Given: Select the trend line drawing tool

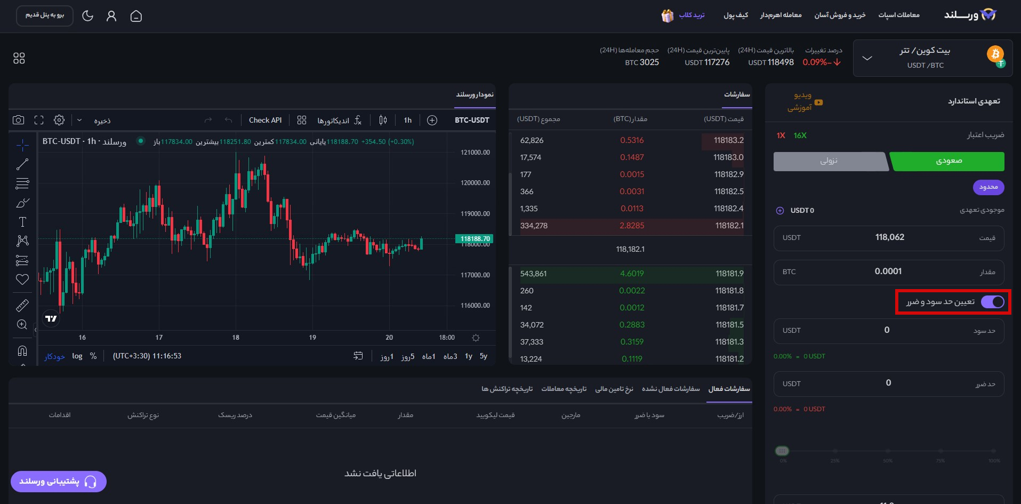Looking at the screenshot, I should (22, 164).
